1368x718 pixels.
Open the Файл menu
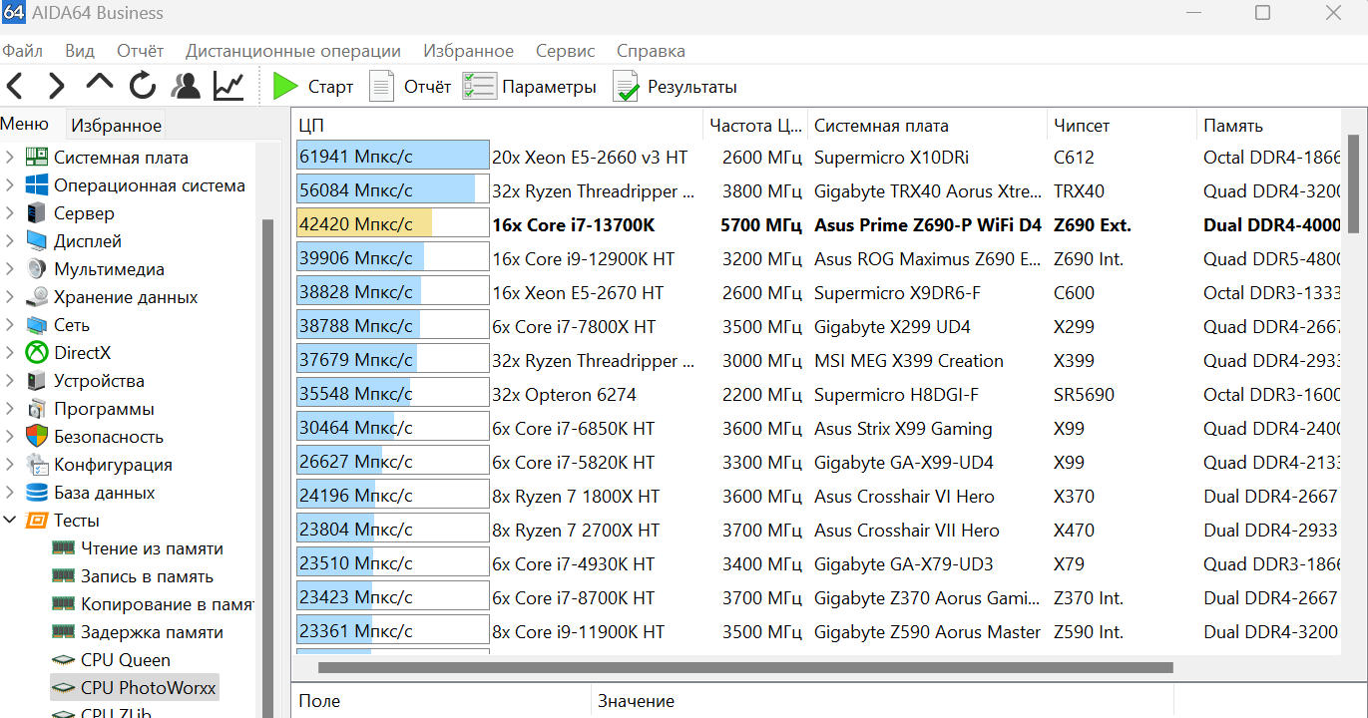(23, 51)
